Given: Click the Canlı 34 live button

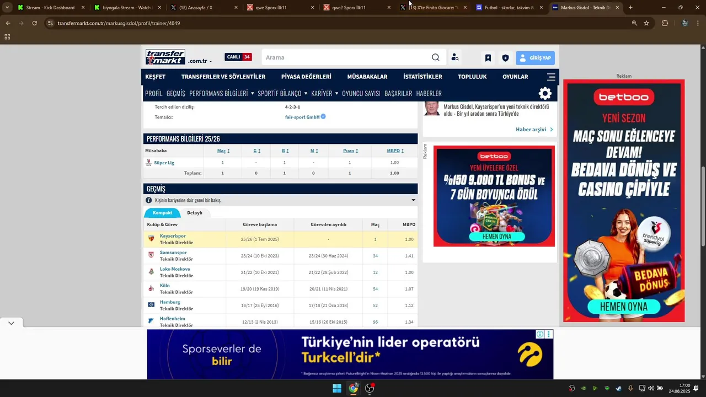Looking at the screenshot, I should 238,57.
